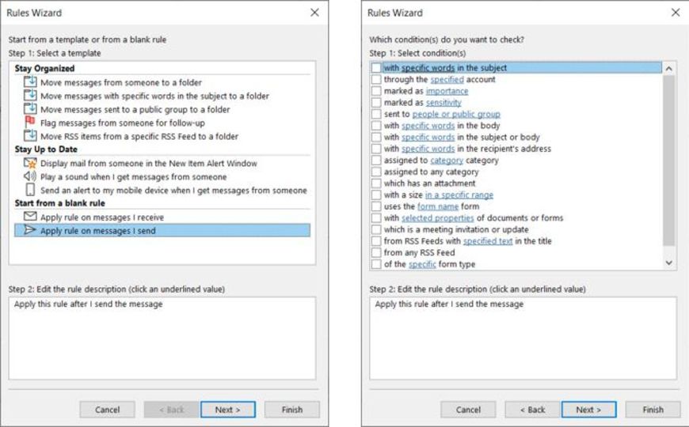The width and height of the screenshot is (689, 427).
Task: Check 'of the specific form type' condition
Action: point(376,264)
